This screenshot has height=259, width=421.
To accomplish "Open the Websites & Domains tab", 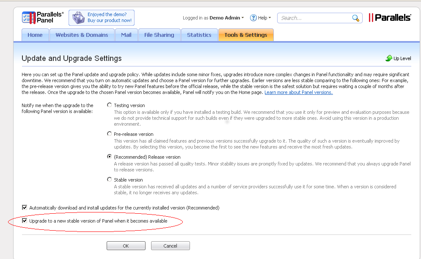I will click(82, 35).
